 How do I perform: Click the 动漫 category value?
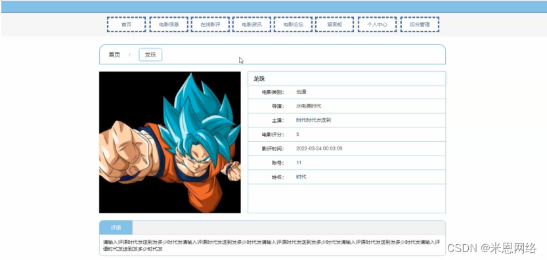click(x=301, y=92)
